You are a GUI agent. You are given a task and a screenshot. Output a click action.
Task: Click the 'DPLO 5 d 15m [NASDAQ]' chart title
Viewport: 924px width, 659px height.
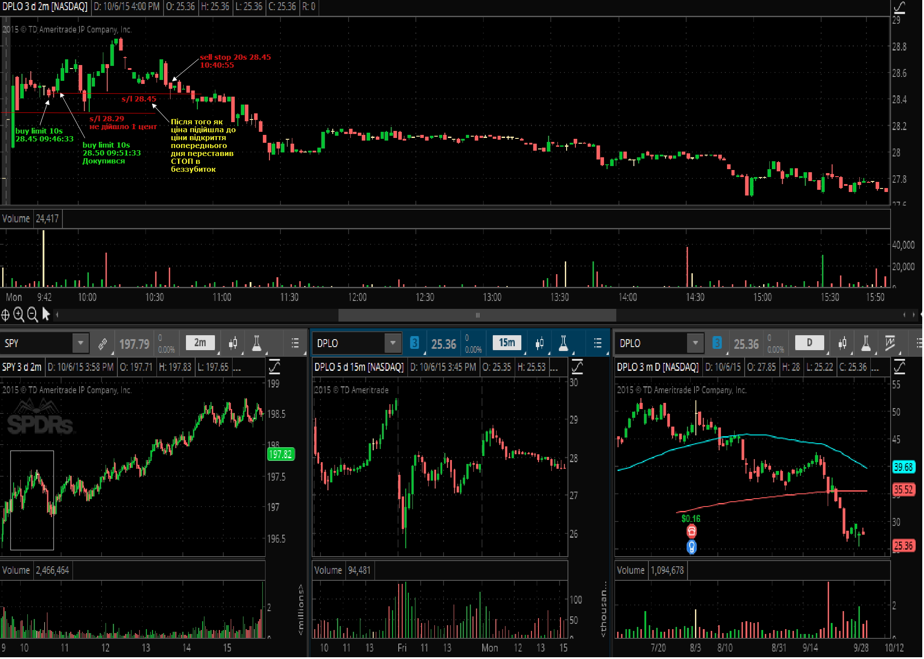click(x=359, y=367)
